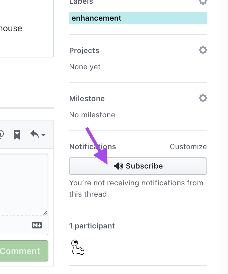Click the Milestone section heading
This screenshot has height=274, width=228.
pos(87,99)
